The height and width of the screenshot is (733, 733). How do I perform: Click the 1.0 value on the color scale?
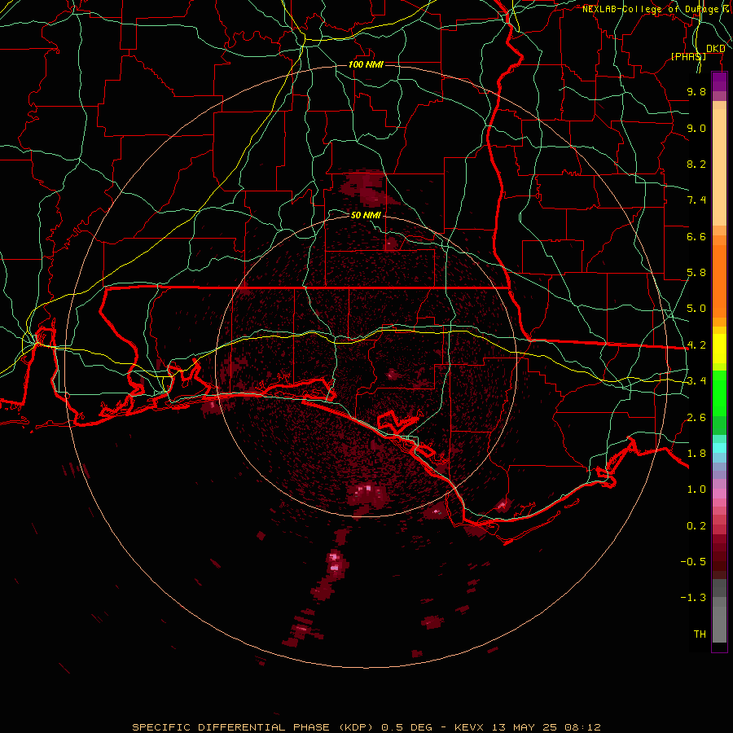coord(696,489)
